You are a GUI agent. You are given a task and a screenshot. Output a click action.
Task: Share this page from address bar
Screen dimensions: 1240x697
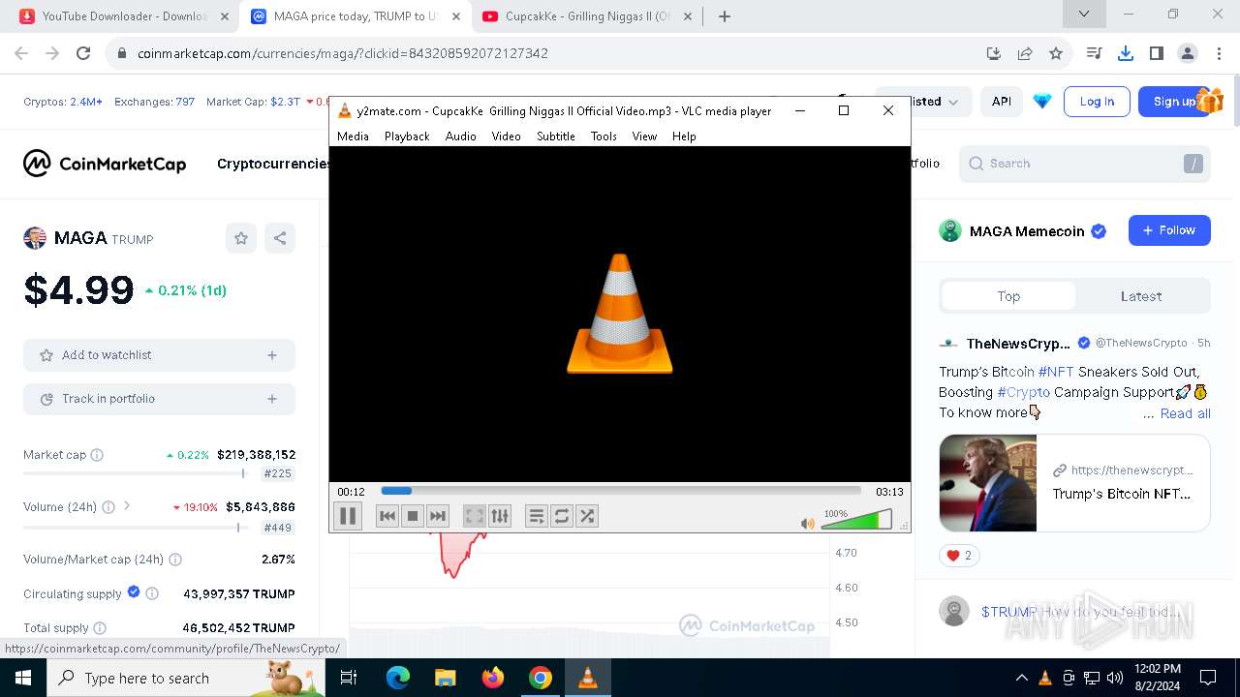click(1025, 53)
